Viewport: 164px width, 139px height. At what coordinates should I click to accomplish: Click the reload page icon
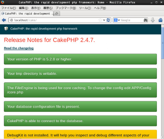coord(108,20)
